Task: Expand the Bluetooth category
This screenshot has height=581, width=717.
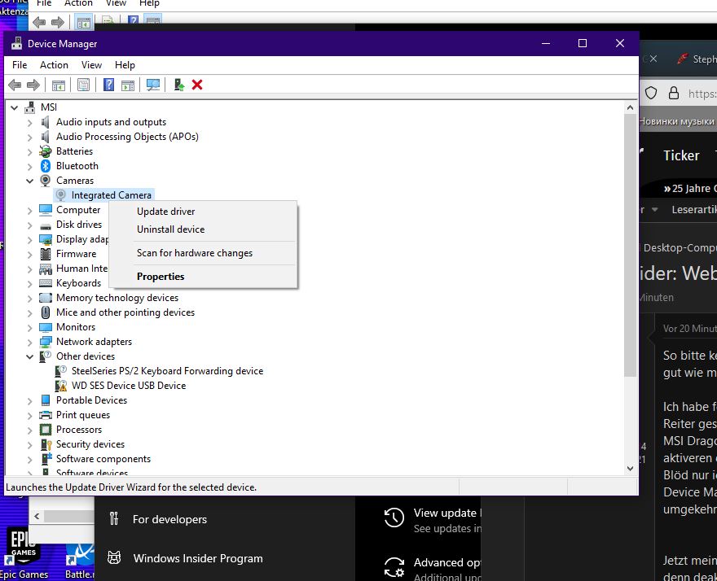Action: pyautogui.click(x=29, y=167)
